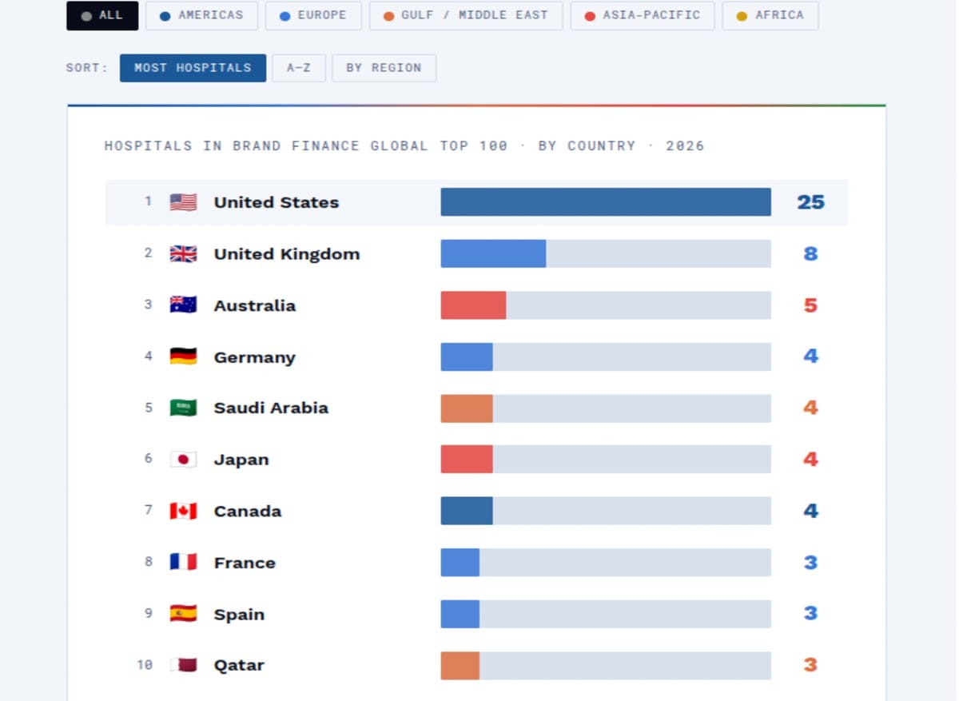Select the Australia flag icon

[182, 305]
